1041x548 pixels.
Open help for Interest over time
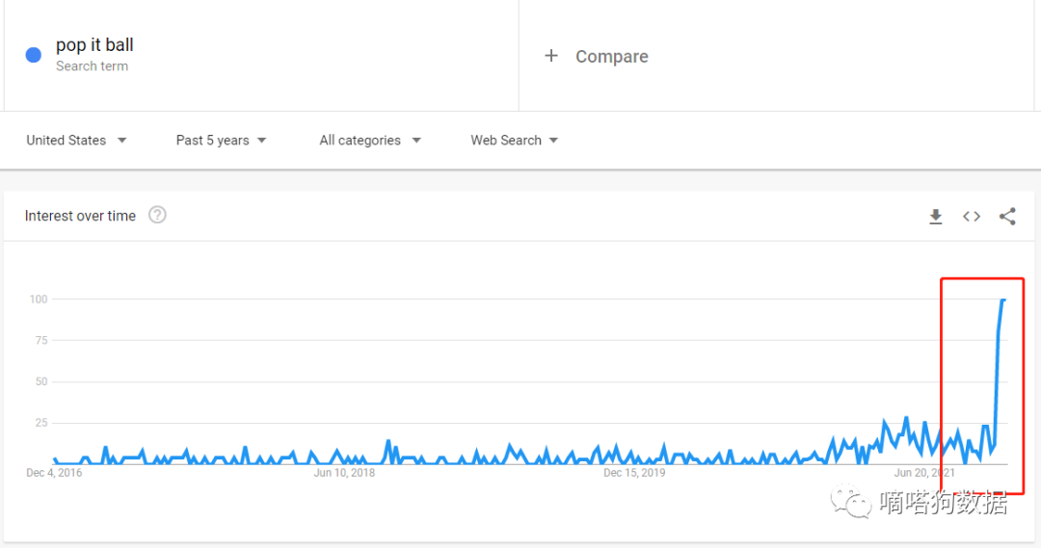click(157, 215)
